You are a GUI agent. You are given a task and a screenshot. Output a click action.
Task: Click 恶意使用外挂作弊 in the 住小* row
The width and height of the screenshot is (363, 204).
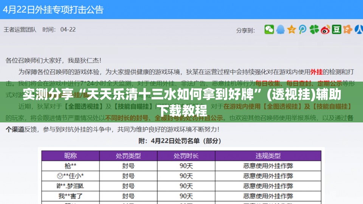pyautogui.click(x=268, y=176)
